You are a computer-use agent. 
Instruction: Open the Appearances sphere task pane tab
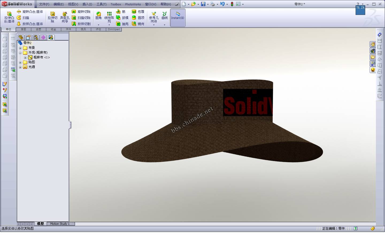pyautogui.click(x=373, y=70)
